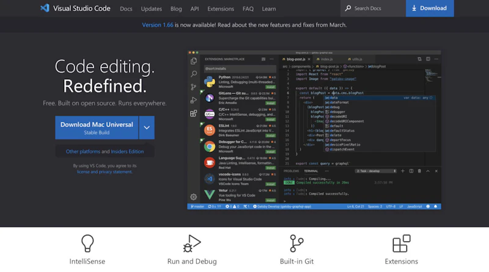This screenshot has width=489, height=272.
Task: Open the panel tabs overflow ellipsis
Action: pyautogui.click(x=326, y=171)
